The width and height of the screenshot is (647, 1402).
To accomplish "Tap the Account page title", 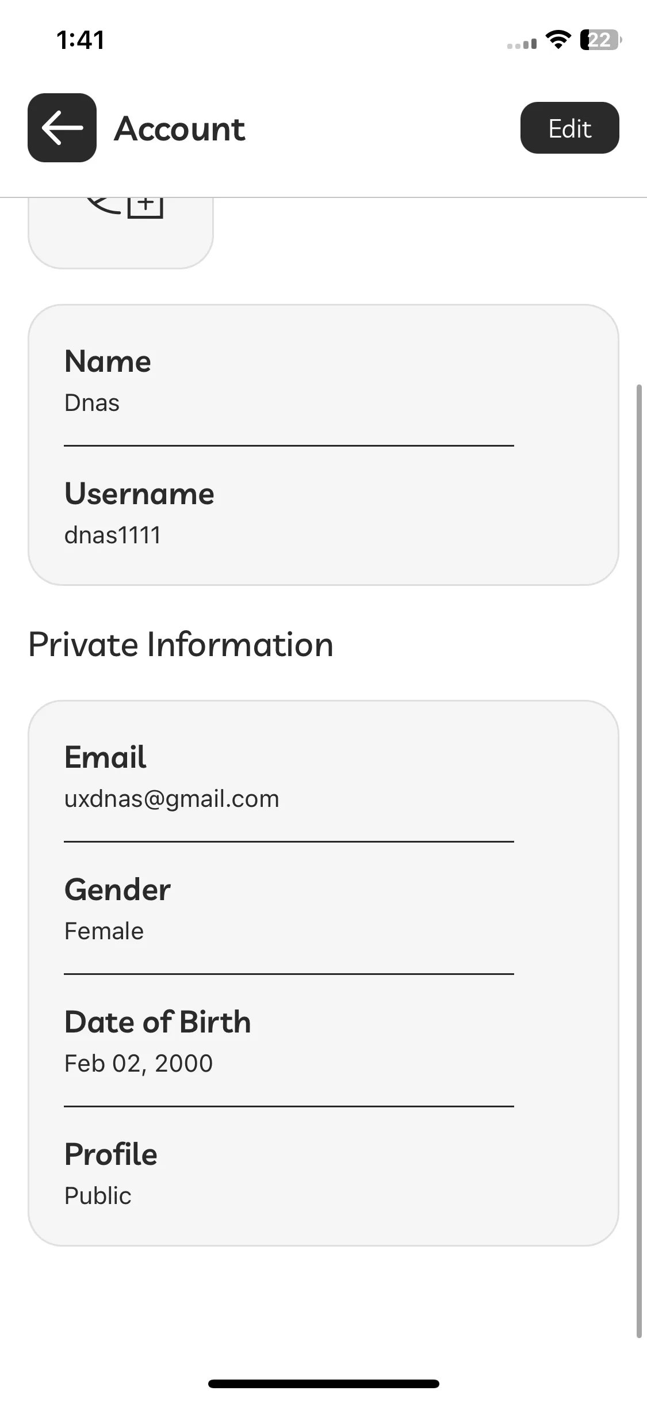I will tap(179, 128).
